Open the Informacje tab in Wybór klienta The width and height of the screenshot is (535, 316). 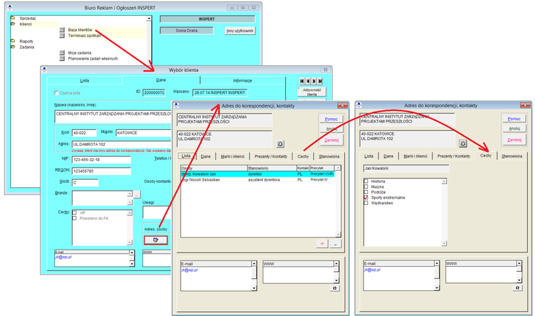point(243,80)
